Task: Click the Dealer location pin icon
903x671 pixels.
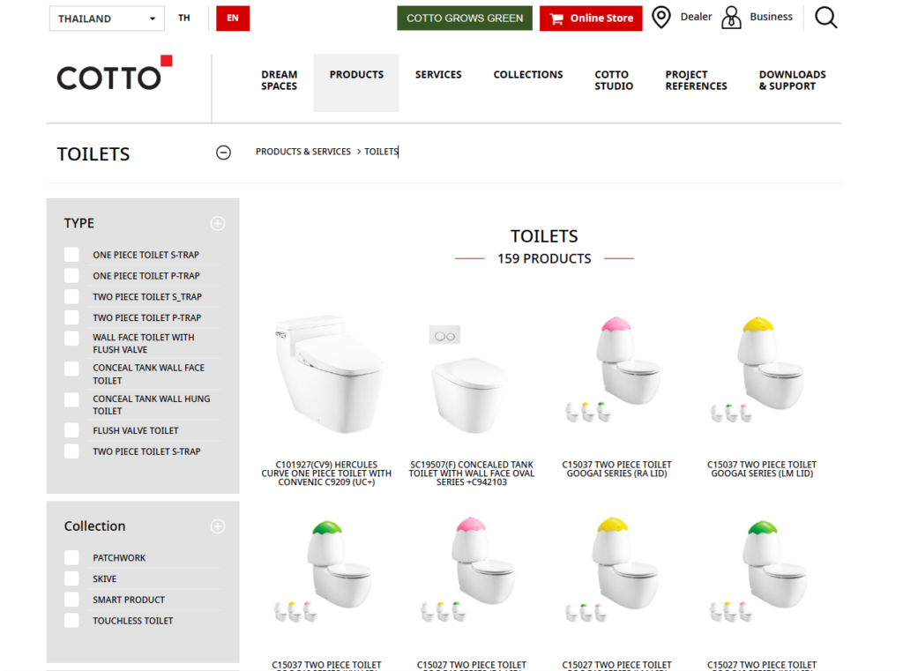Action: (x=660, y=18)
